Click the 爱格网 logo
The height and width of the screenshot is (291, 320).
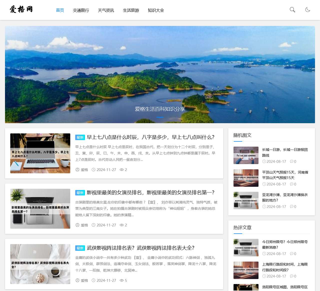(21, 9)
